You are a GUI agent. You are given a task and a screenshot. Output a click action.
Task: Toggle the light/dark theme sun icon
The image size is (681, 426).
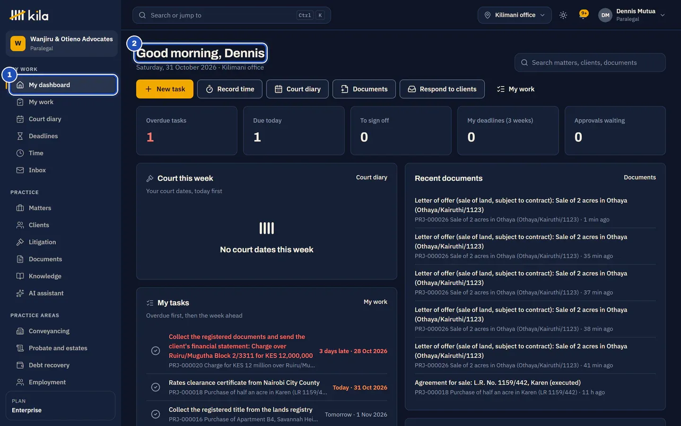(x=563, y=15)
